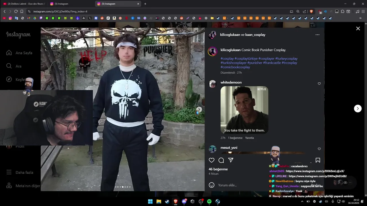The width and height of the screenshot is (367, 206).
Task: Open Twitch bookmark in bookmarks bar
Action: point(41,18)
